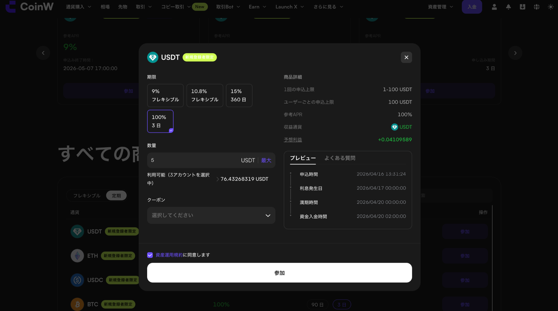Click the BTC icon in the currency list

point(77,304)
